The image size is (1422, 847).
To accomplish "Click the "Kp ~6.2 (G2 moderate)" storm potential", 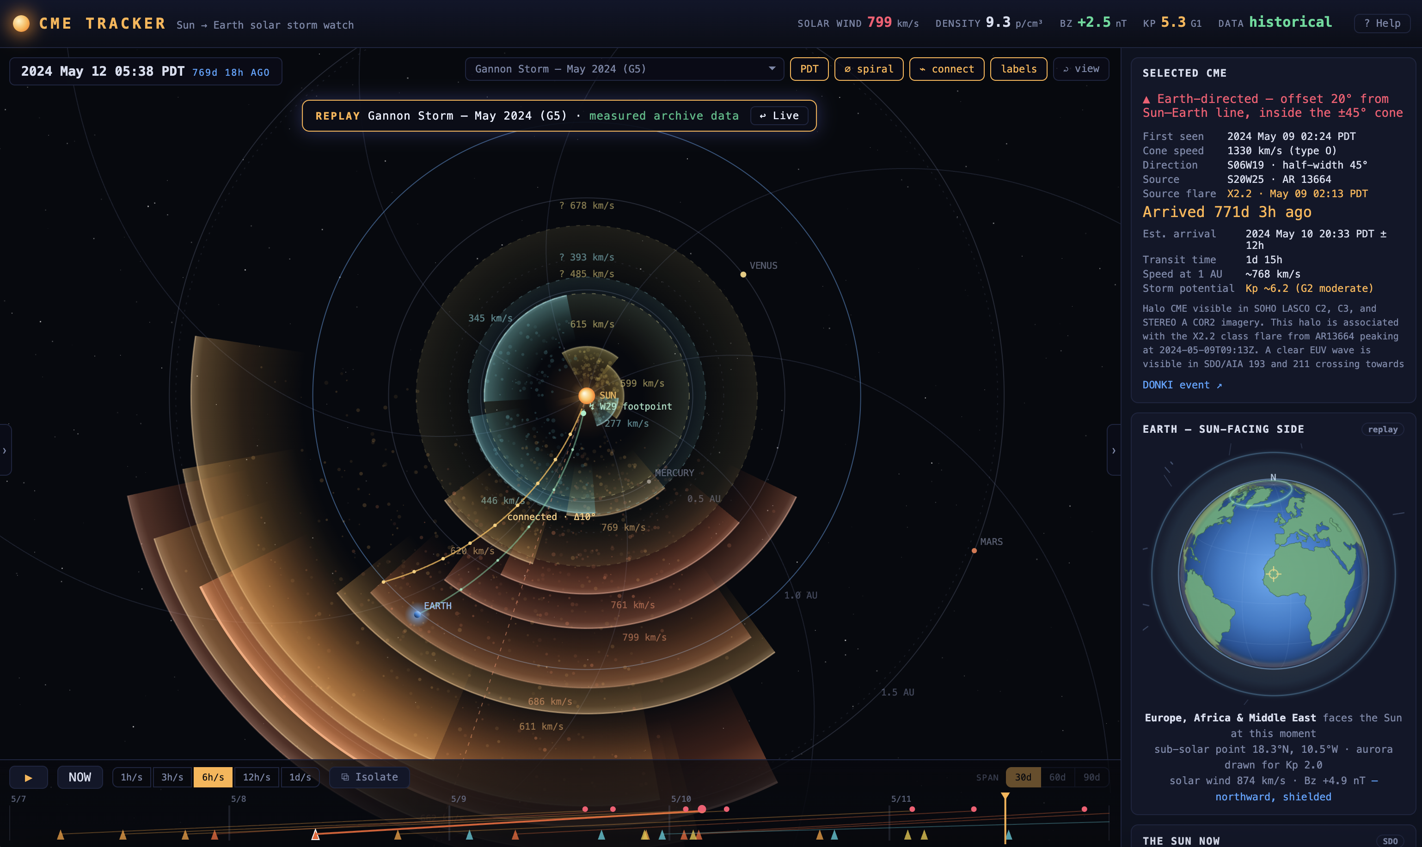I will coord(1309,289).
